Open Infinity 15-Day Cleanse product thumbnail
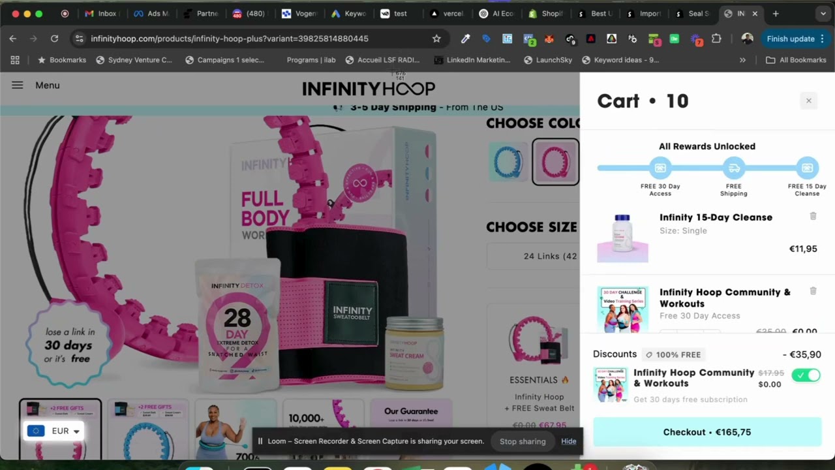 (x=622, y=236)
